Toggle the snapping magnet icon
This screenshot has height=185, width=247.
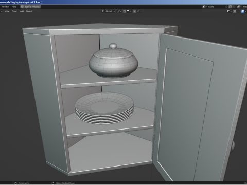tap(125, 11)
